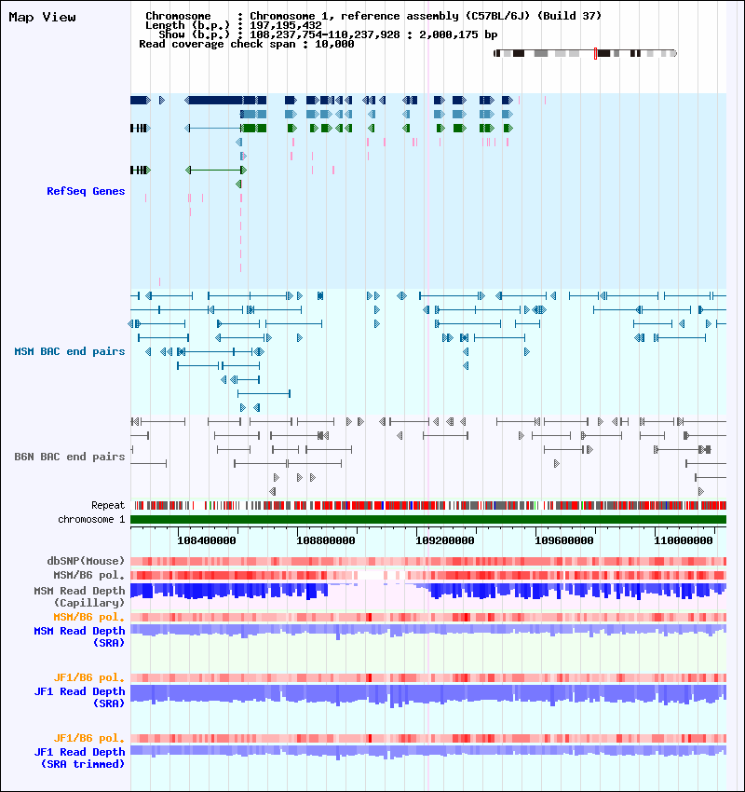
Task: Click the green chromosome 1 bar
Action: (x=428, y=520)
